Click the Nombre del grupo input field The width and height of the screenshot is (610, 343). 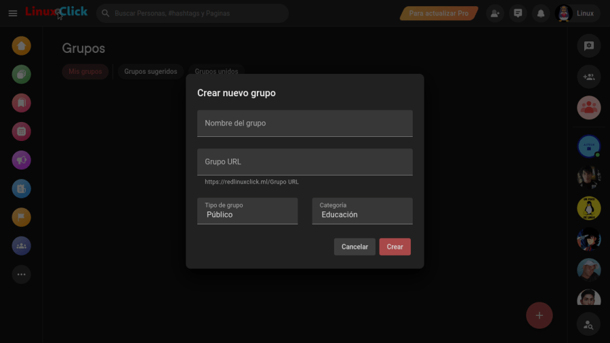pyautogui.click(x=305, y=123)
